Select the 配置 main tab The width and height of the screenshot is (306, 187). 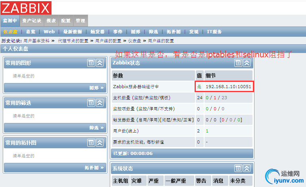point(66,21)
